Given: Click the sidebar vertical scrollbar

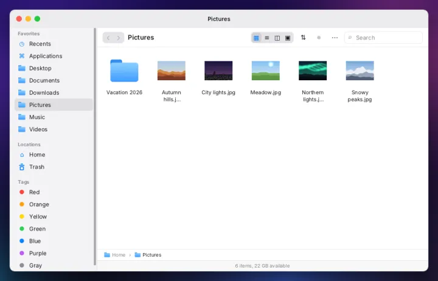Looking at the screenshot, I should tap(95, 147).
